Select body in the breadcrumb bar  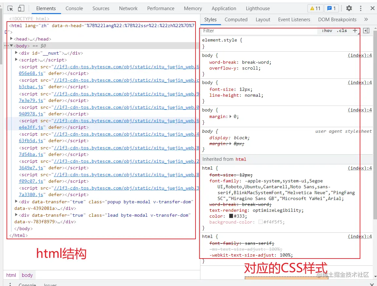[27, 275]
